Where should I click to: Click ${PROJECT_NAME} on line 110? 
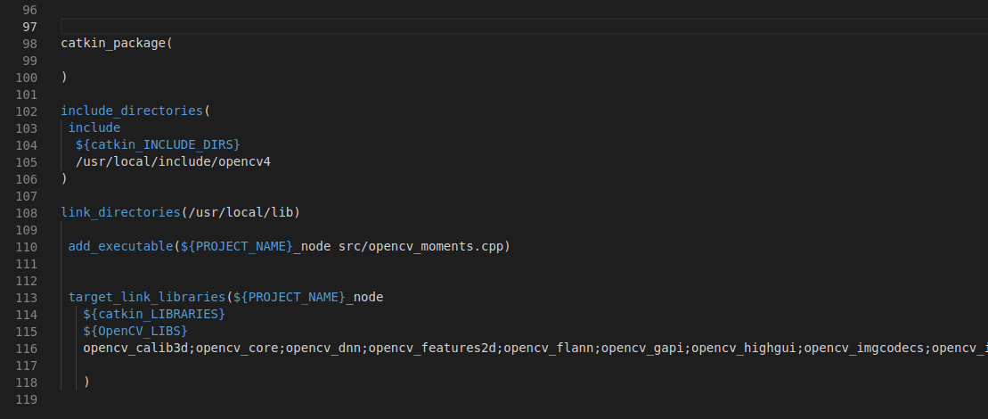[236, 246]
